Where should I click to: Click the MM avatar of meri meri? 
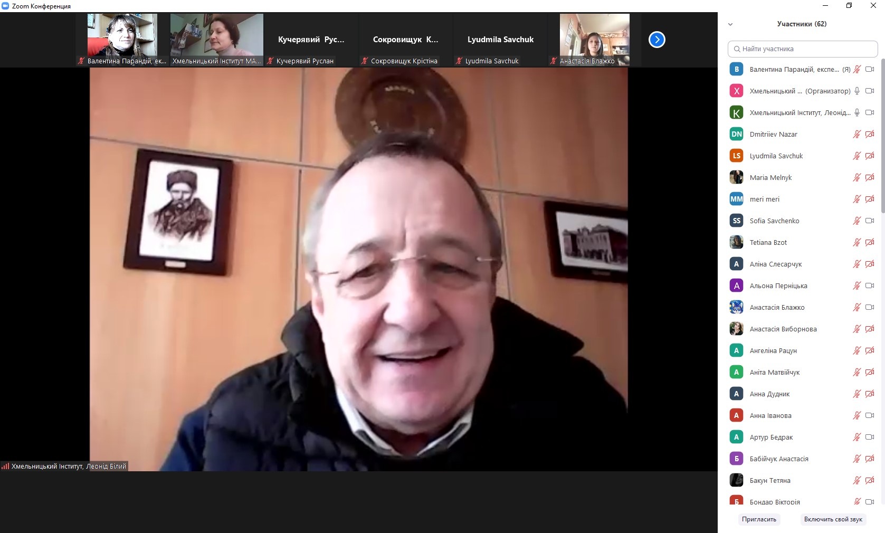pos(736,199)
